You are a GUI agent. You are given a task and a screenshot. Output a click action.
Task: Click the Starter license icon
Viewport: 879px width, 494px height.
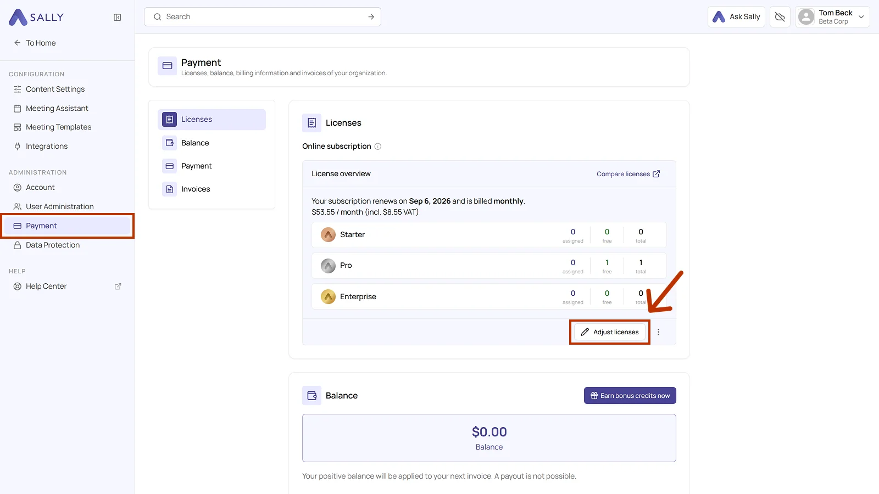click(328, 235)
